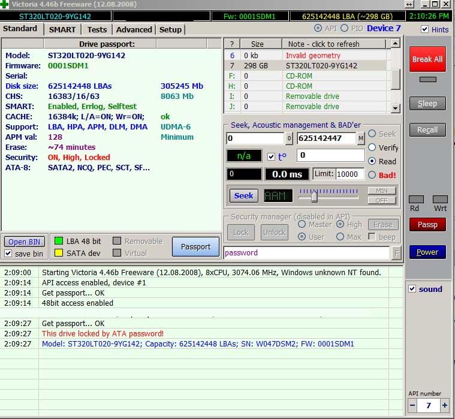The image size is (455, 419).
Task: Click the Wrt indicator lamp
Action: pos(440,199)
